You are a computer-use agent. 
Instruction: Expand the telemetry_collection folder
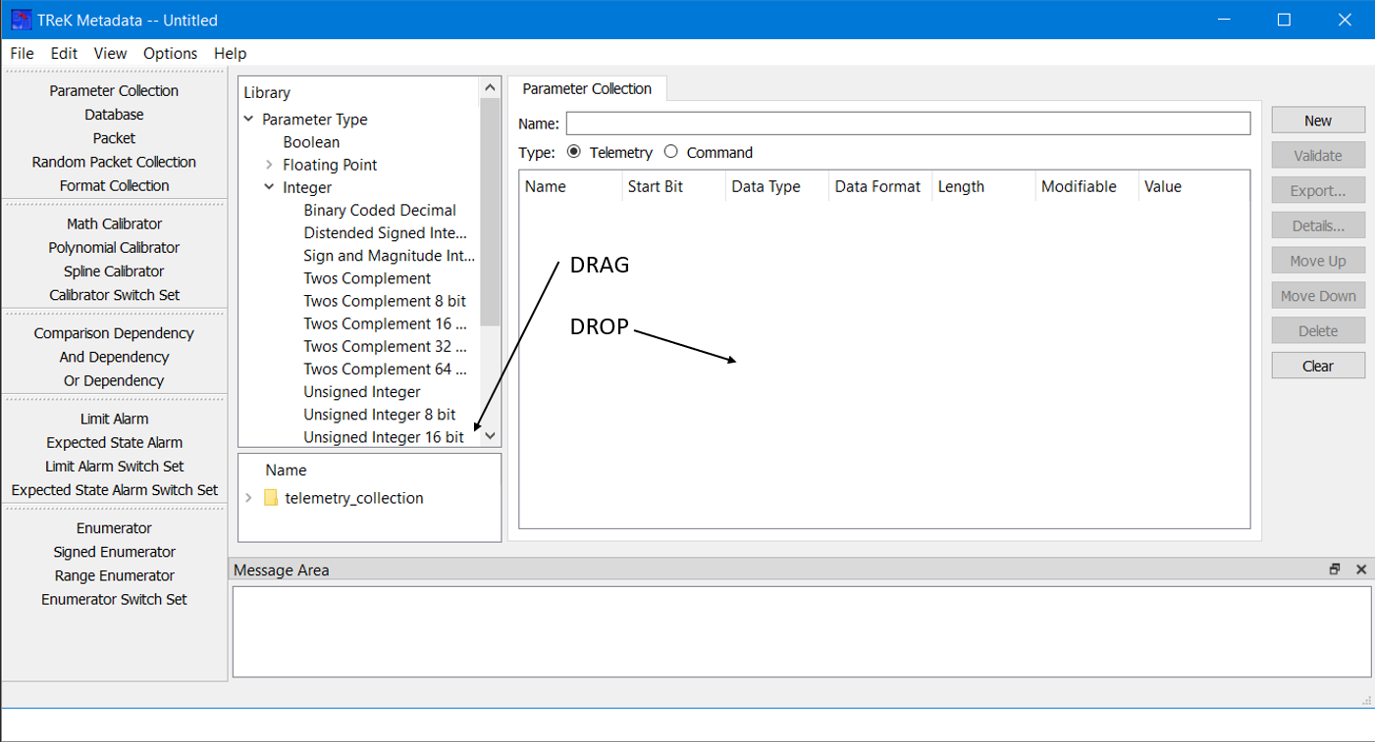click(x=249, y=498)
